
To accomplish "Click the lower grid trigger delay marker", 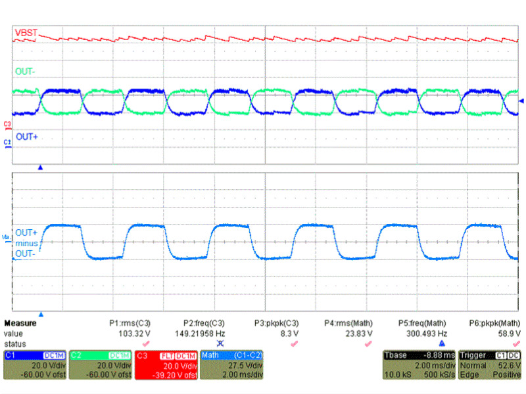I will point(41,315).
